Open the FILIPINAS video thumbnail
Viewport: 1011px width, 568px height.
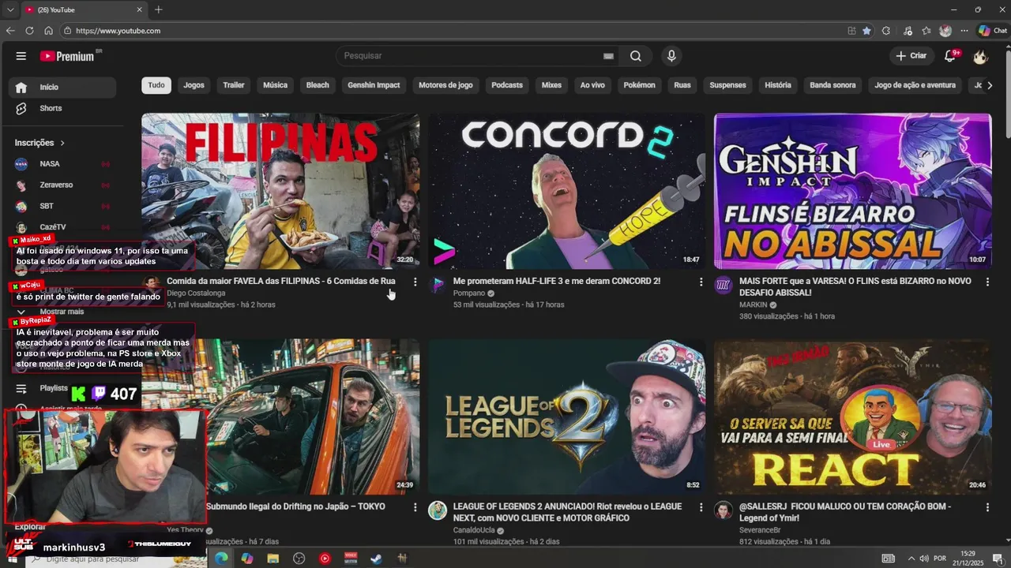pyautogui.click(x=280, y=191)
